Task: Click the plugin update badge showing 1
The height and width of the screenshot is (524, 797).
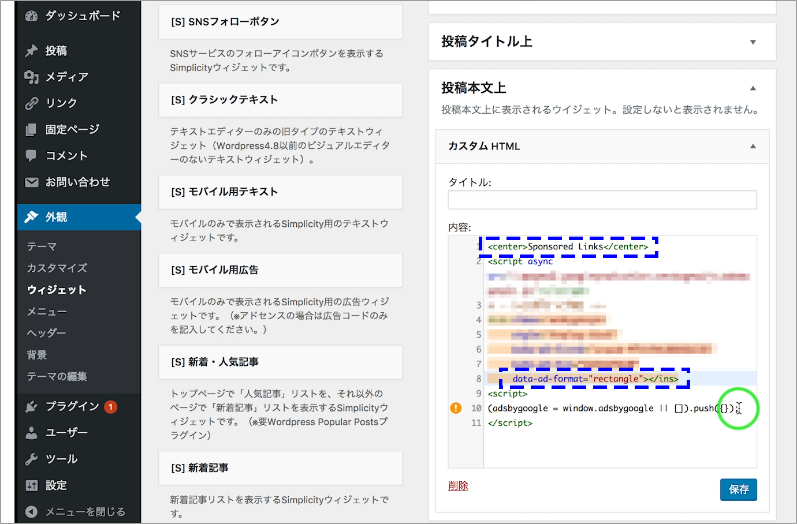Action: pyautogui.click(x=111, y=407)
